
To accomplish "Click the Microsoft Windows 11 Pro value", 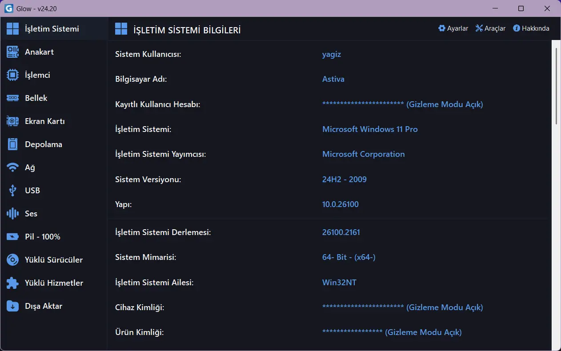I will pos(369,129).
